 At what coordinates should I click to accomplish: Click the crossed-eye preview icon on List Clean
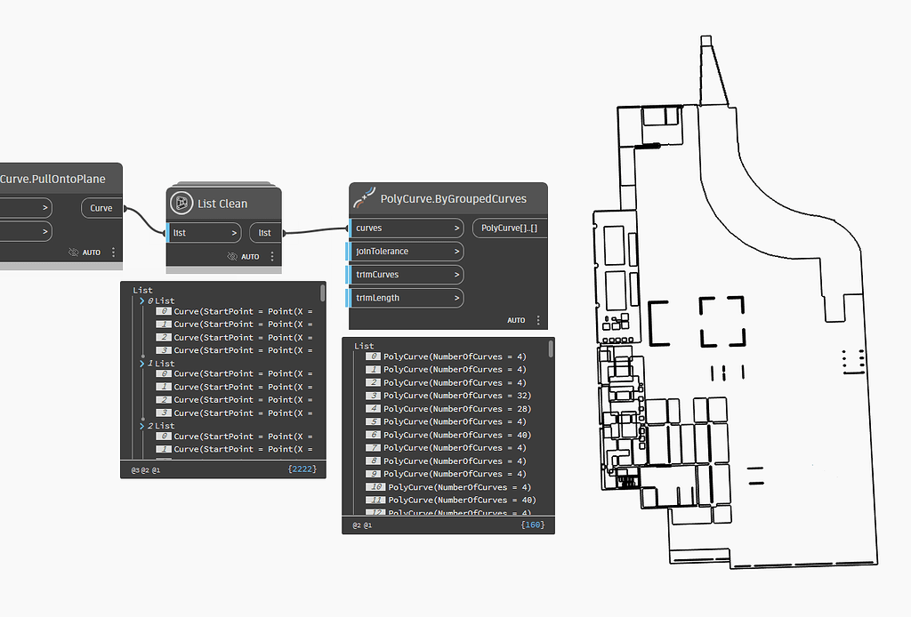pos(232,256)
